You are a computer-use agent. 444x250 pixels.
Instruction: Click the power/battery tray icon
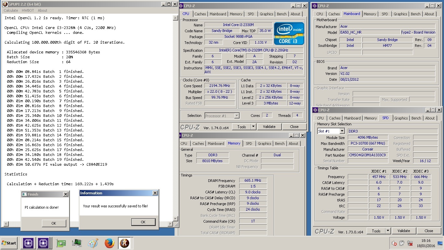(x=402, y=243)
